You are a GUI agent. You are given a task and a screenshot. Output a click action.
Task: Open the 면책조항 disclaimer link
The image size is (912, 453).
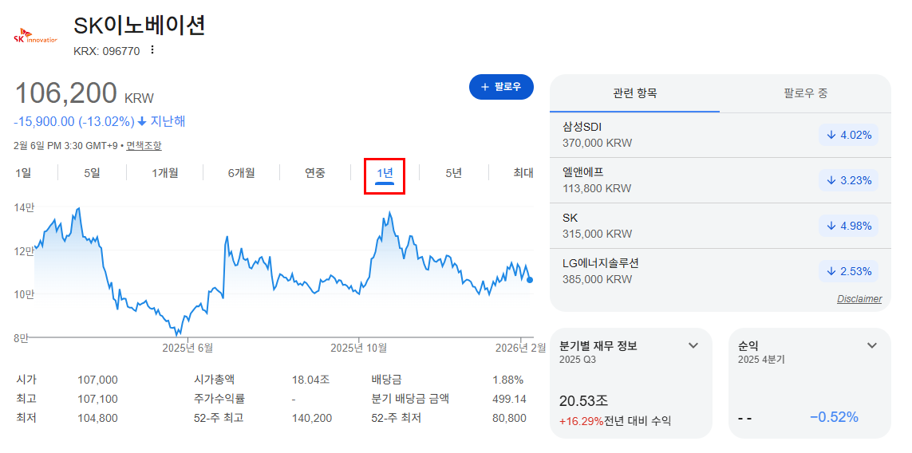point(144,145)
